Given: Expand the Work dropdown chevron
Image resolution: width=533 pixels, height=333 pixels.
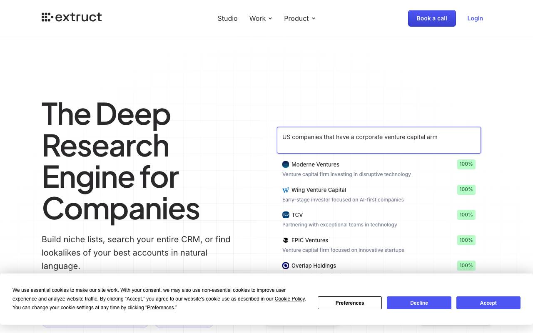Looking at the screenshot, I should coord(270,18).
